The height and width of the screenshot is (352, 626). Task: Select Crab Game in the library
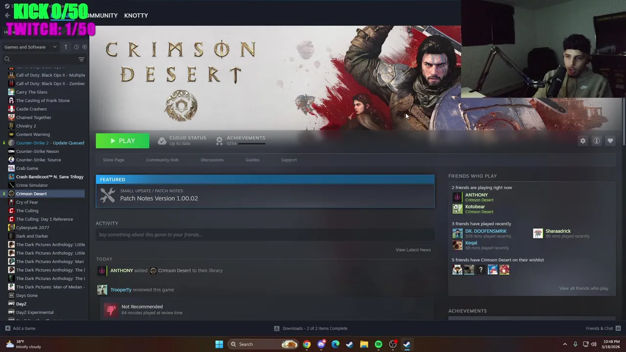[x=27, y=168]
